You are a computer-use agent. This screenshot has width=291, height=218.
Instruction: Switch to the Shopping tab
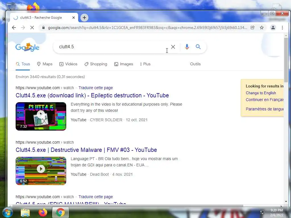coord(96,64)
